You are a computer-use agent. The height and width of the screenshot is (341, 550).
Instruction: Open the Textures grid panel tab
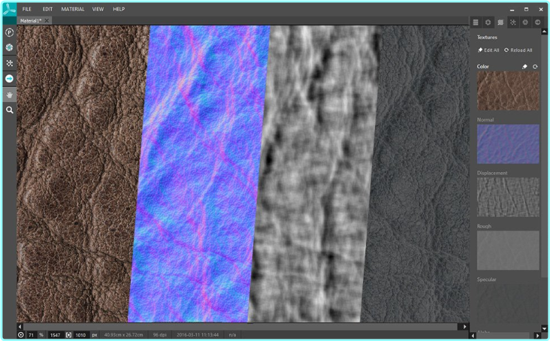(501, 22)
